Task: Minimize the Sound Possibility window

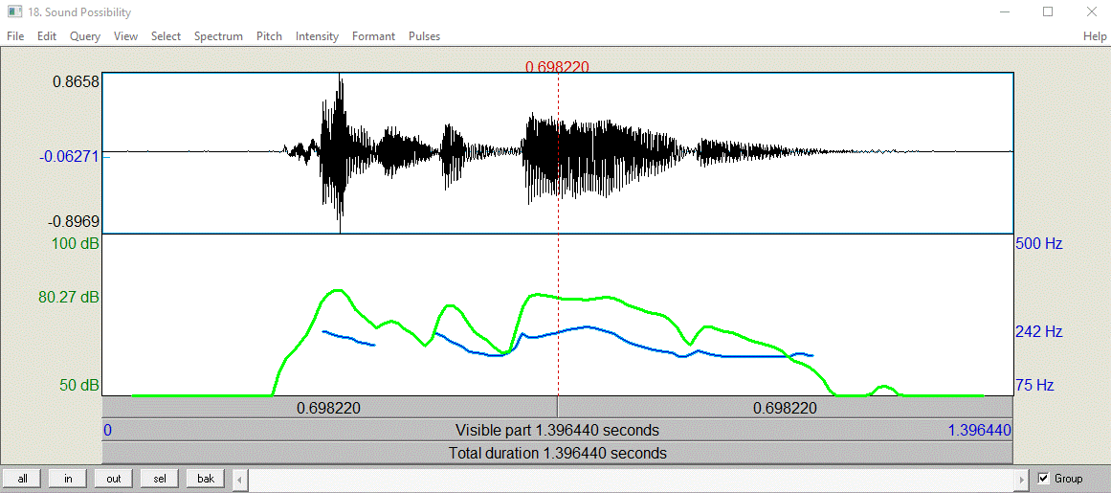Action: point(1006,12)
